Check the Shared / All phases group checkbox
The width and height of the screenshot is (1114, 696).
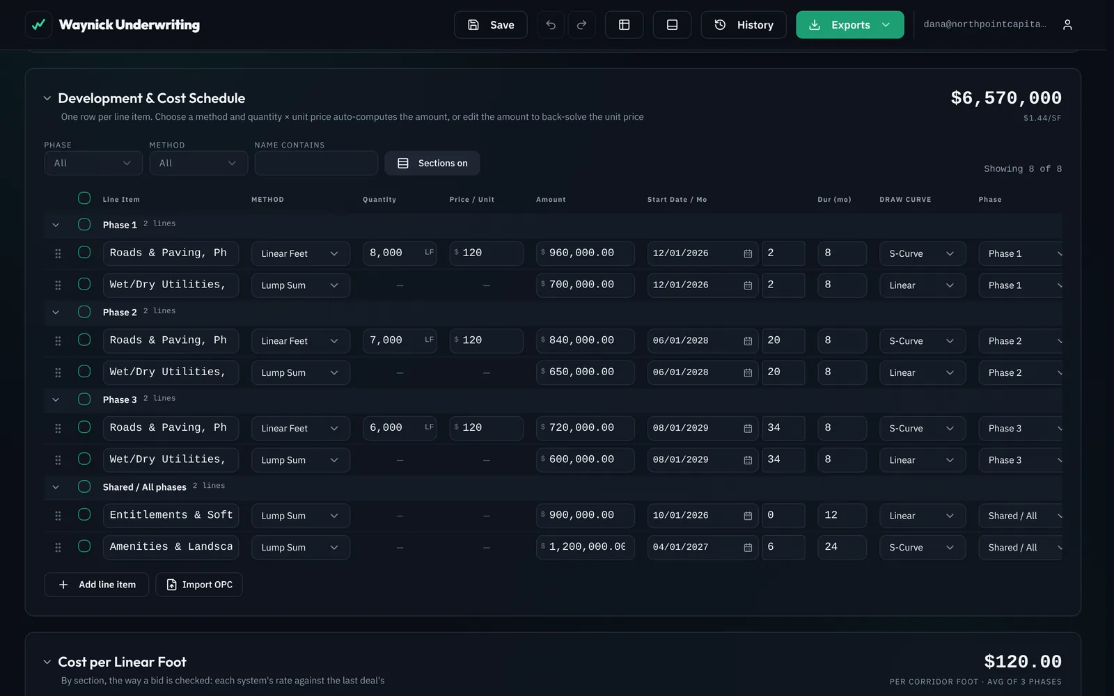click(84, 487)
